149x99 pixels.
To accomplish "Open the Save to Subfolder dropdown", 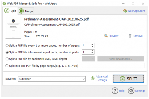I will click(x=52, y=79).
